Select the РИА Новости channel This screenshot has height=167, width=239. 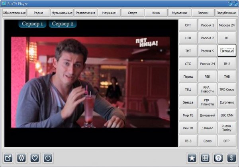208,89
